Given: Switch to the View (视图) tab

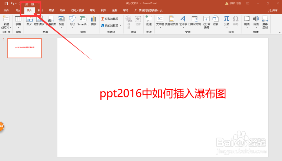Looking at the screenshot, I should coord(103,10).
